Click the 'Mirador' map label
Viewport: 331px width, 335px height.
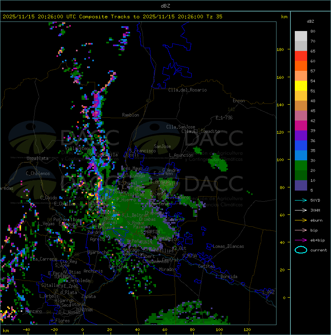coord(167,269)
